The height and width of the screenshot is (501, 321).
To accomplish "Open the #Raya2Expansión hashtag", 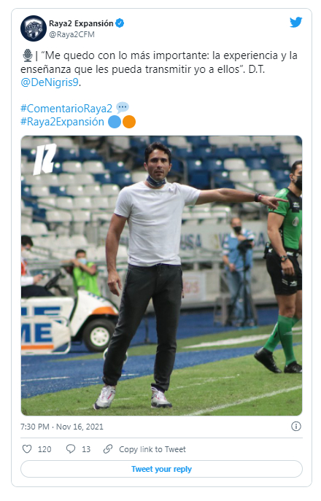I will (x=62, y=122).
